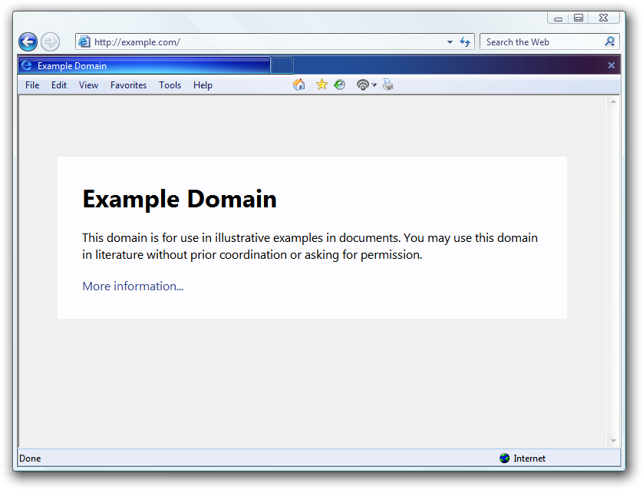The image size is (643, 490).
Task: Open Favorites with the yellow star icon
Action: (x=321, y=84)
